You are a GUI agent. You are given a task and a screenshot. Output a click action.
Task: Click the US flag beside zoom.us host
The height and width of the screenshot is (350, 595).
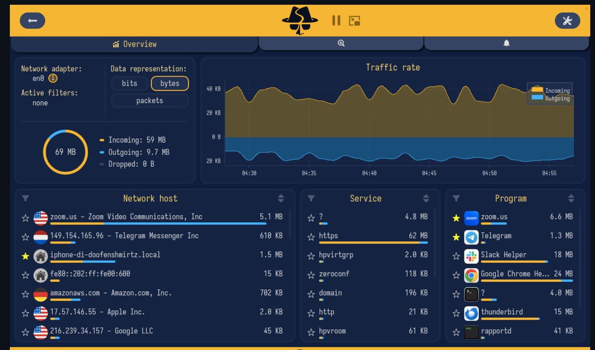[x=41, y=218]
